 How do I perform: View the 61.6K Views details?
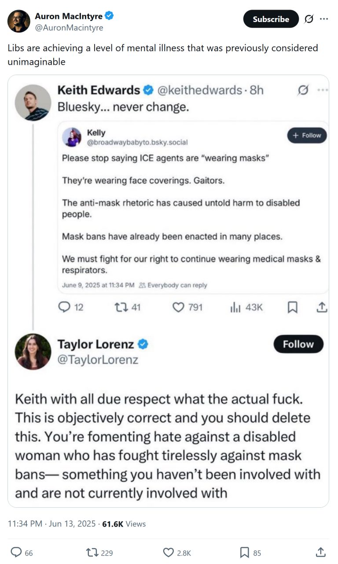point(125,524)
